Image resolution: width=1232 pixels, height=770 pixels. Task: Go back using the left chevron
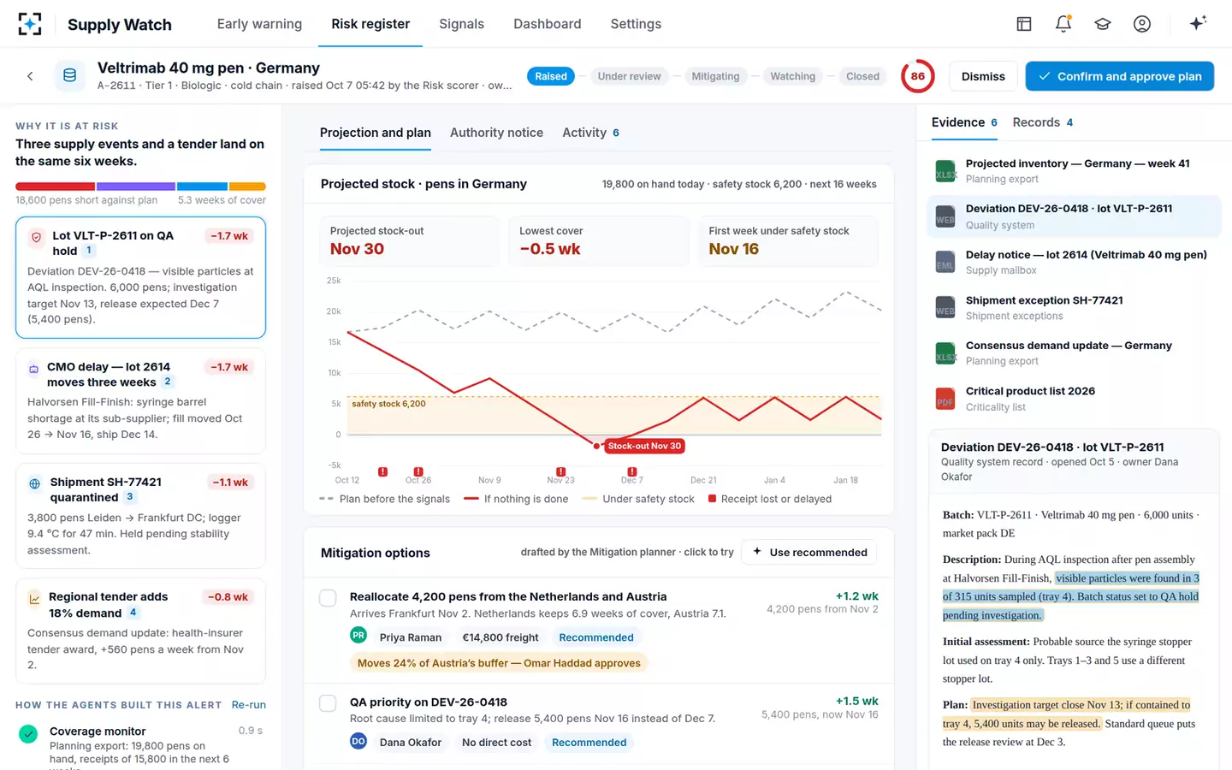30,76
